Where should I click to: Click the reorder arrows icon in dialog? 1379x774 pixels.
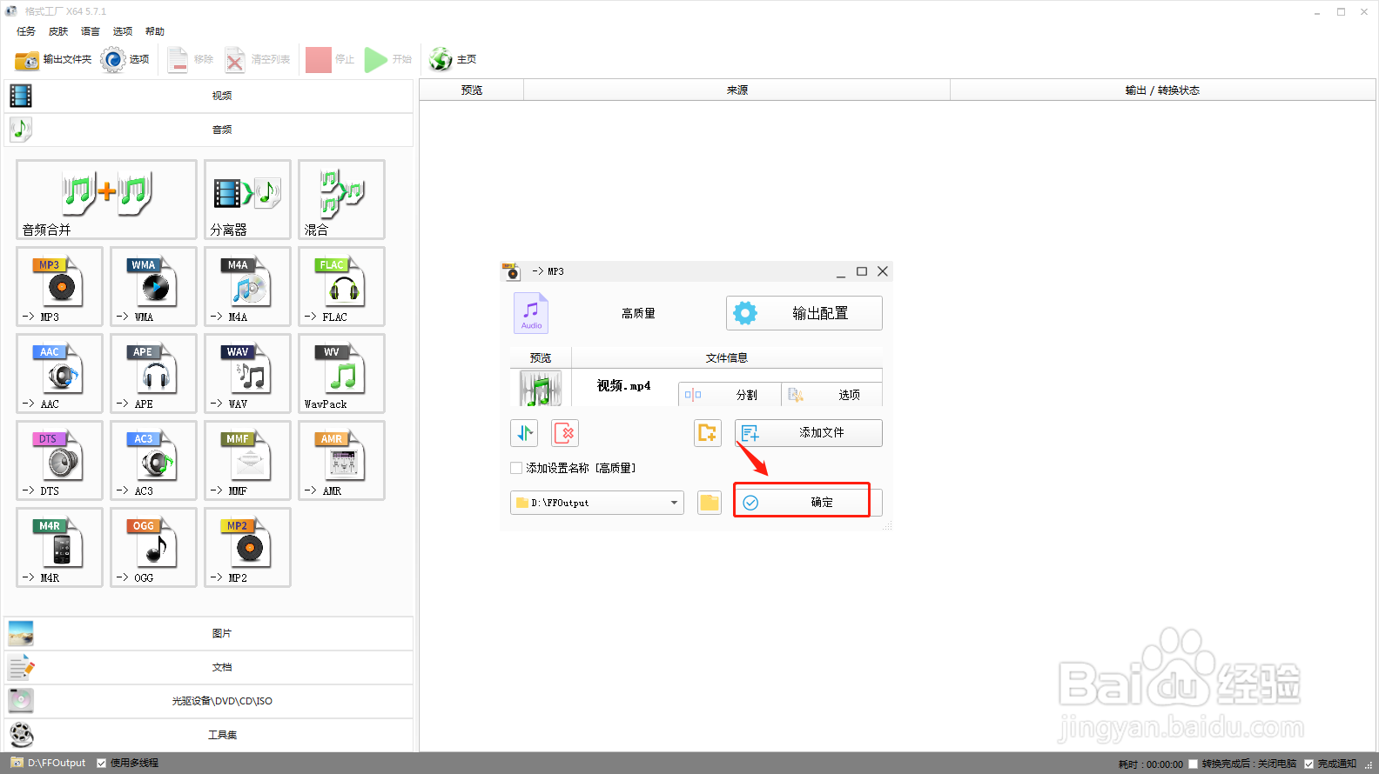point(524,433)
